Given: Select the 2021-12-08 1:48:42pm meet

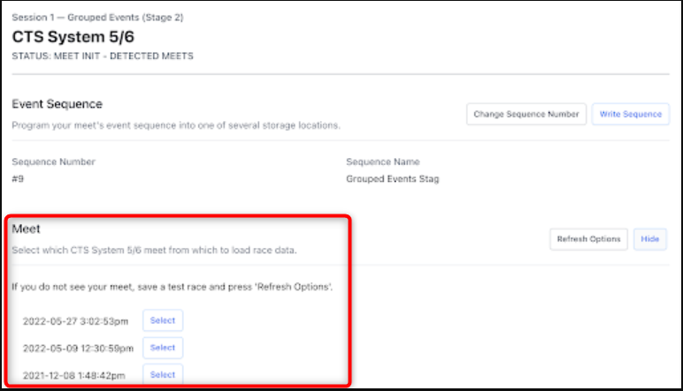Looking at the screenshot, I should tap(163, 374).
